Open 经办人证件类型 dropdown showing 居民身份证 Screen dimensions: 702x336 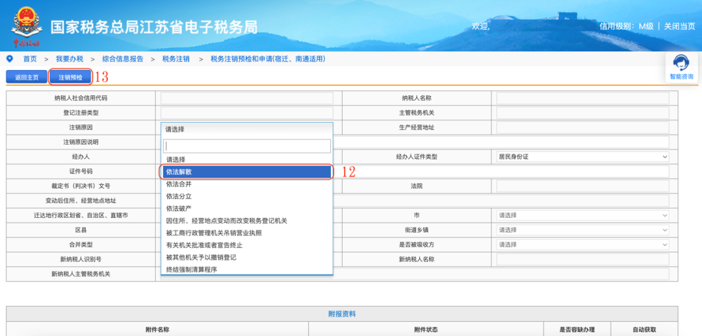pyautogui.click(x=582, y=157)
